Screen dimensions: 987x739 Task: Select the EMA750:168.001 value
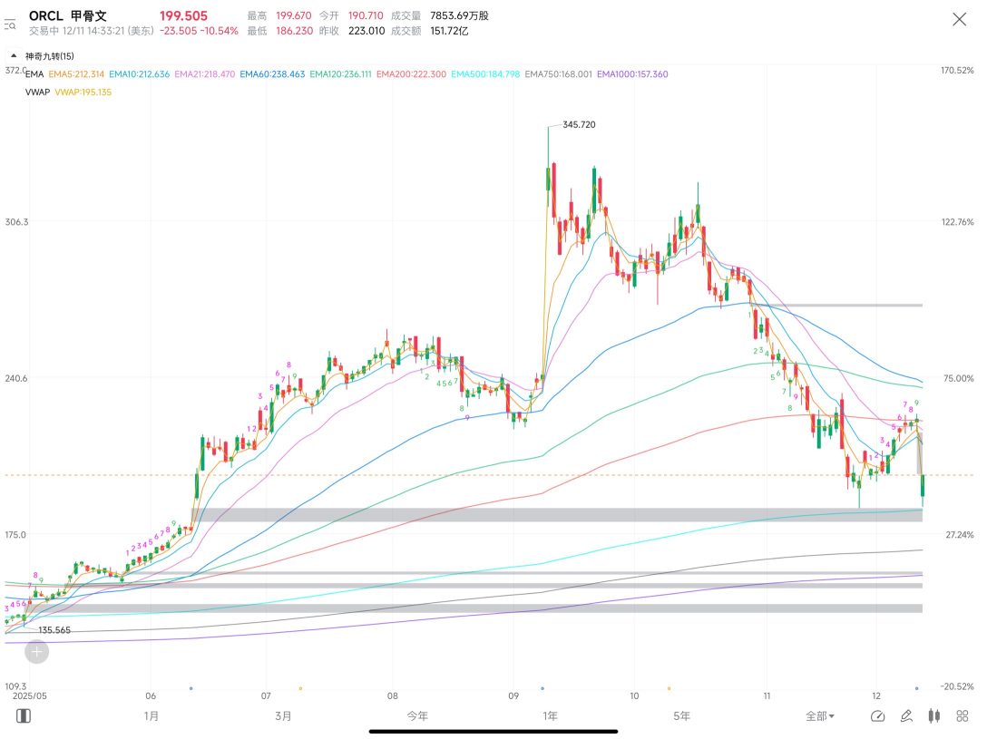click(558, 74)
